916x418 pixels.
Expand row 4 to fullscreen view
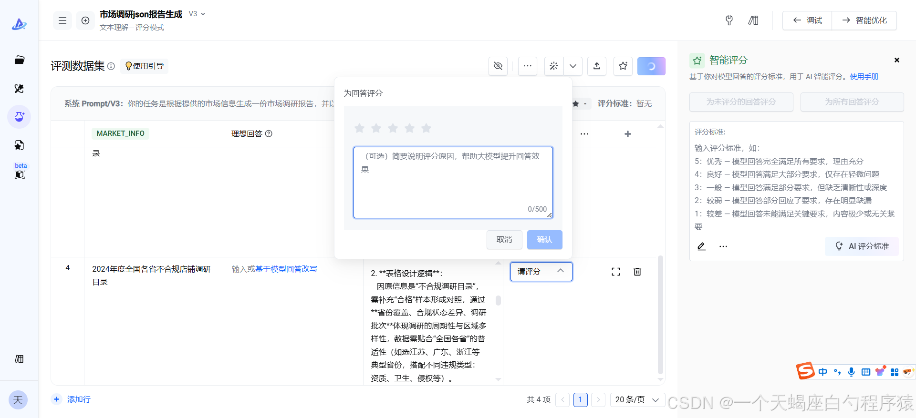[615, 272]
